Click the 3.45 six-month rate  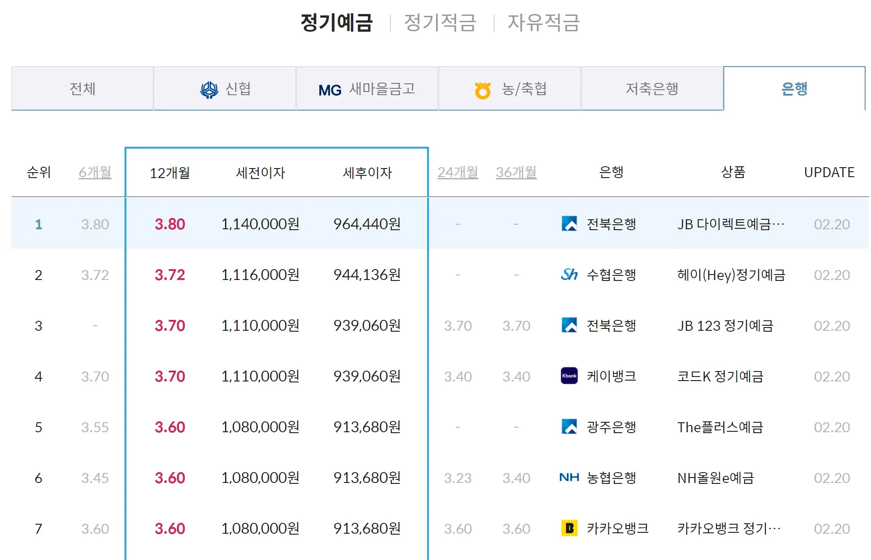95,478
